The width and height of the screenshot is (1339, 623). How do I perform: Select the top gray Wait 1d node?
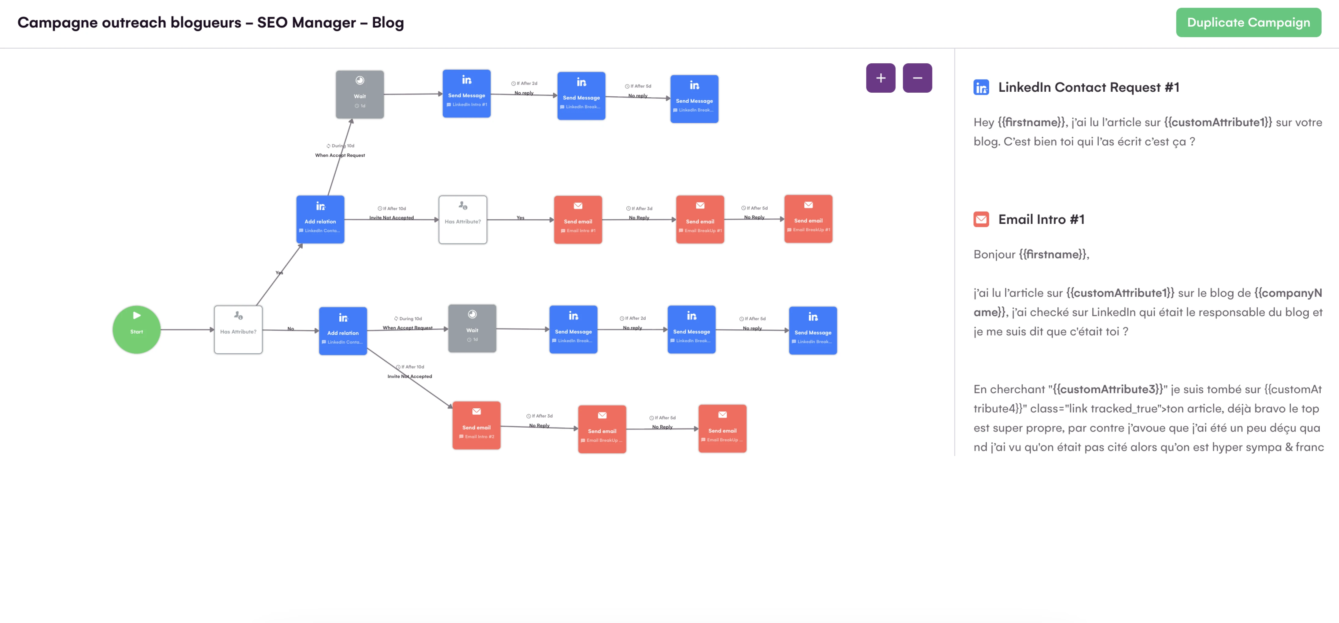coord(360,95)
